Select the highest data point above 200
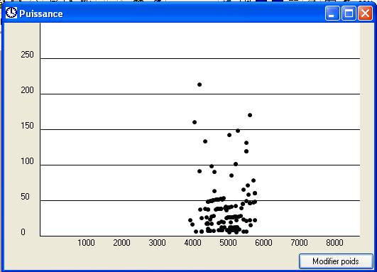 pos(200,85)
